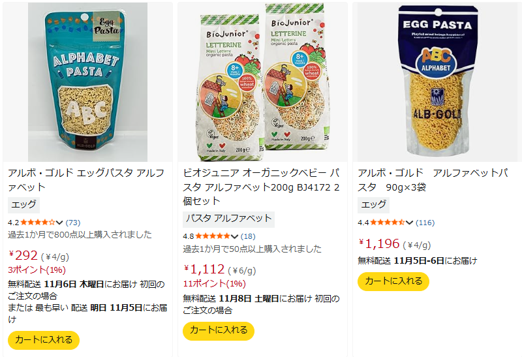Screen dimensions: 522x357
Task: Click the ¥292 price link
Action: pyautogui.click(x=24, y=255)
